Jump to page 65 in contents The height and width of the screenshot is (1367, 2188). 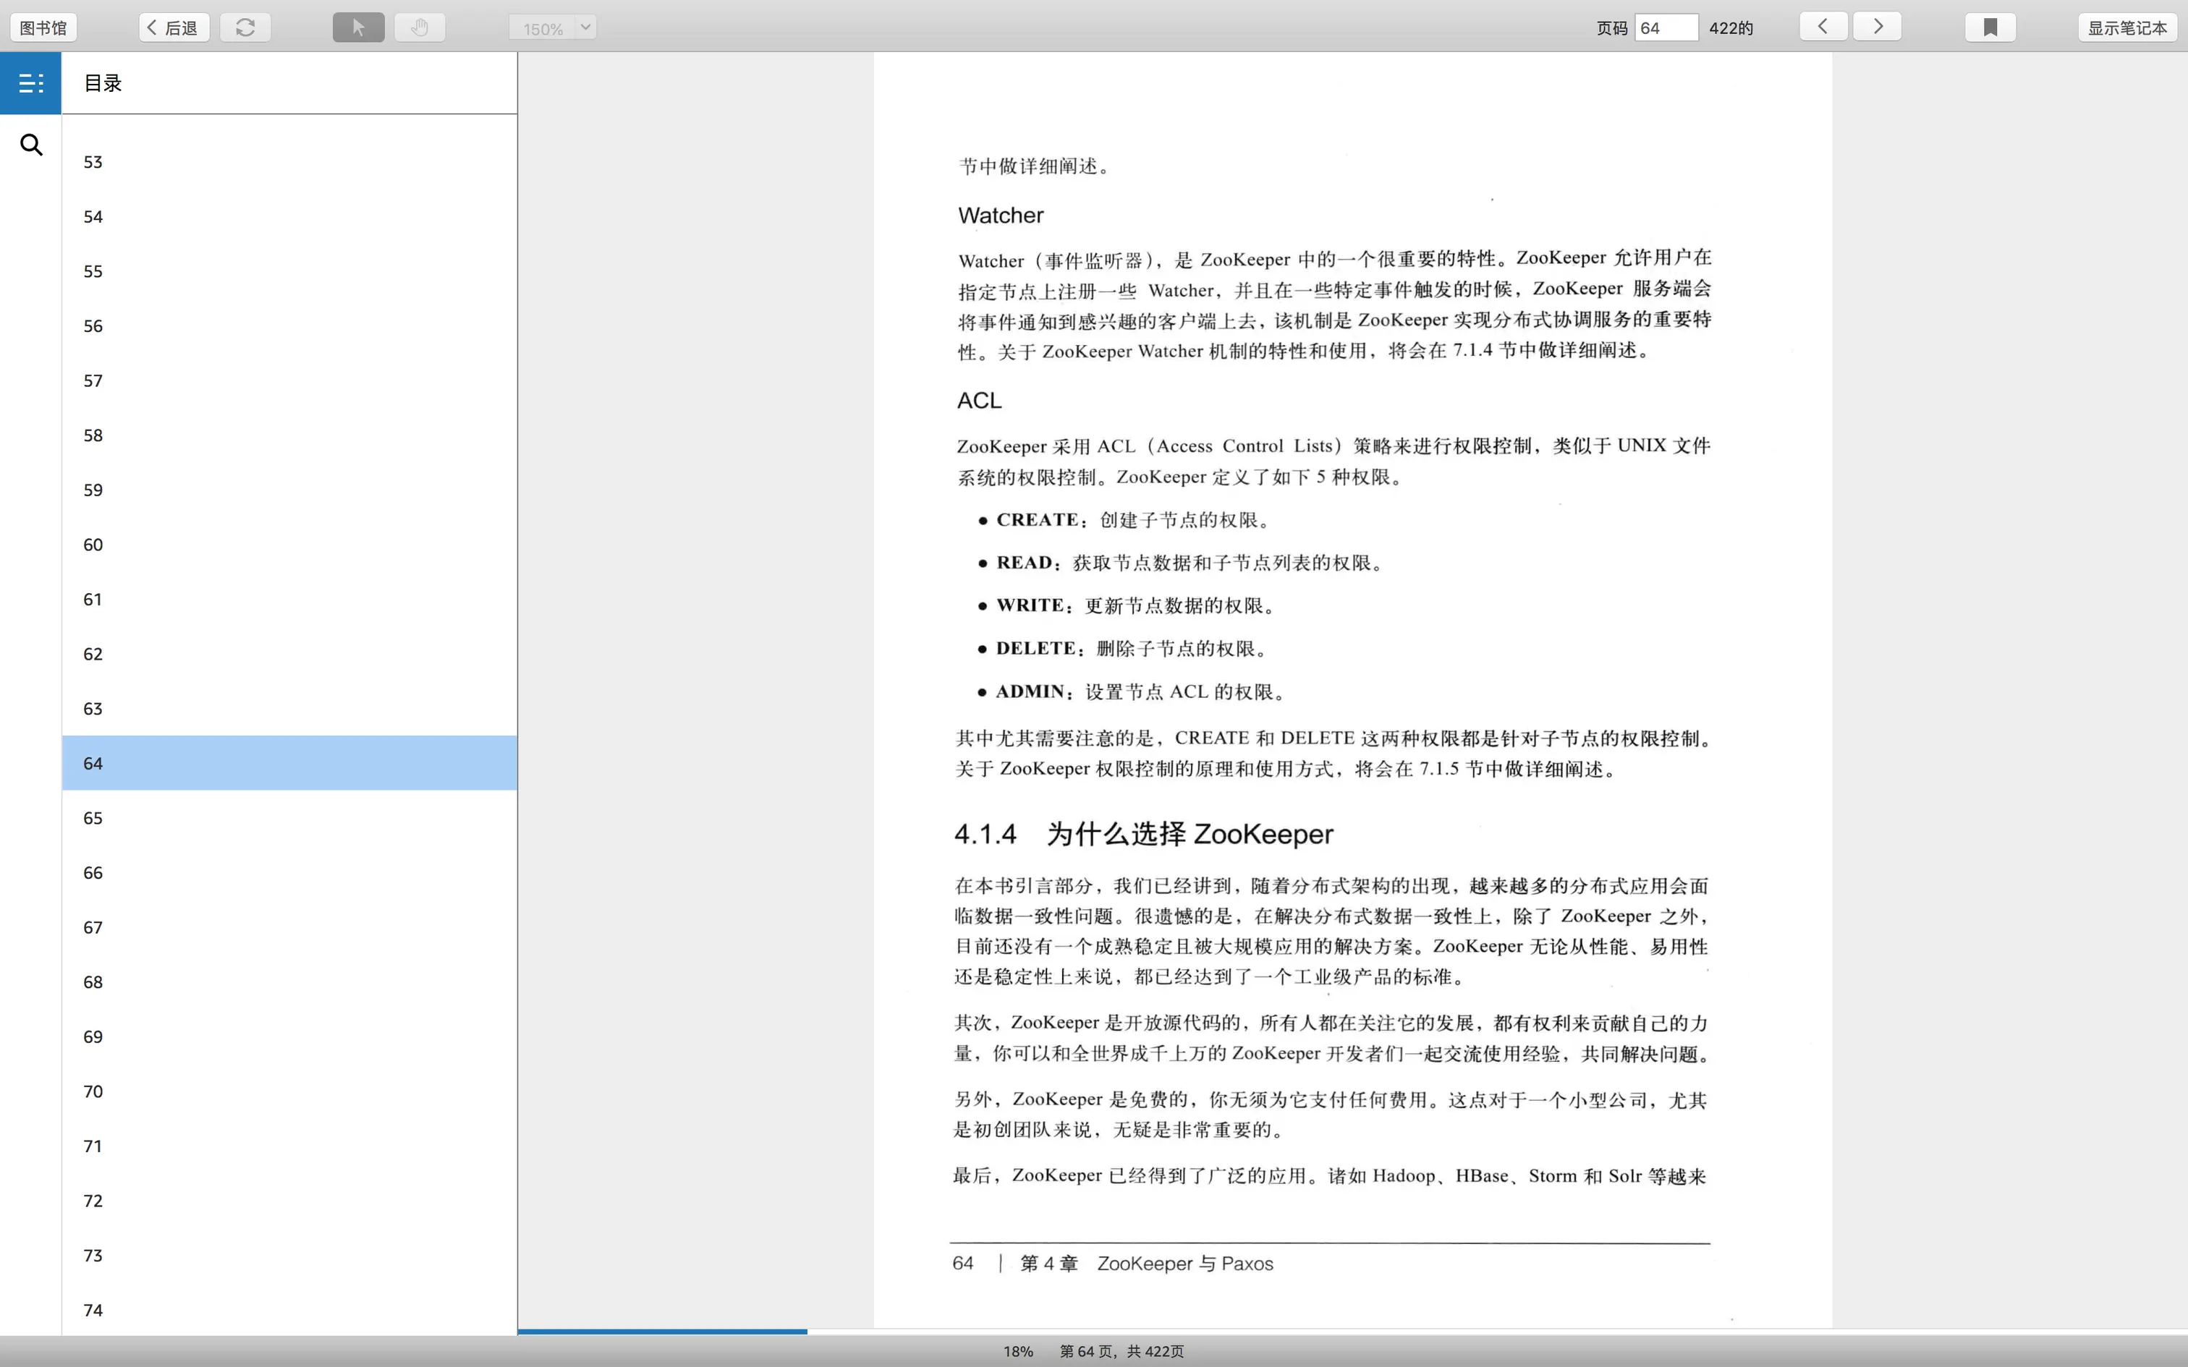(x=93, y=817)
